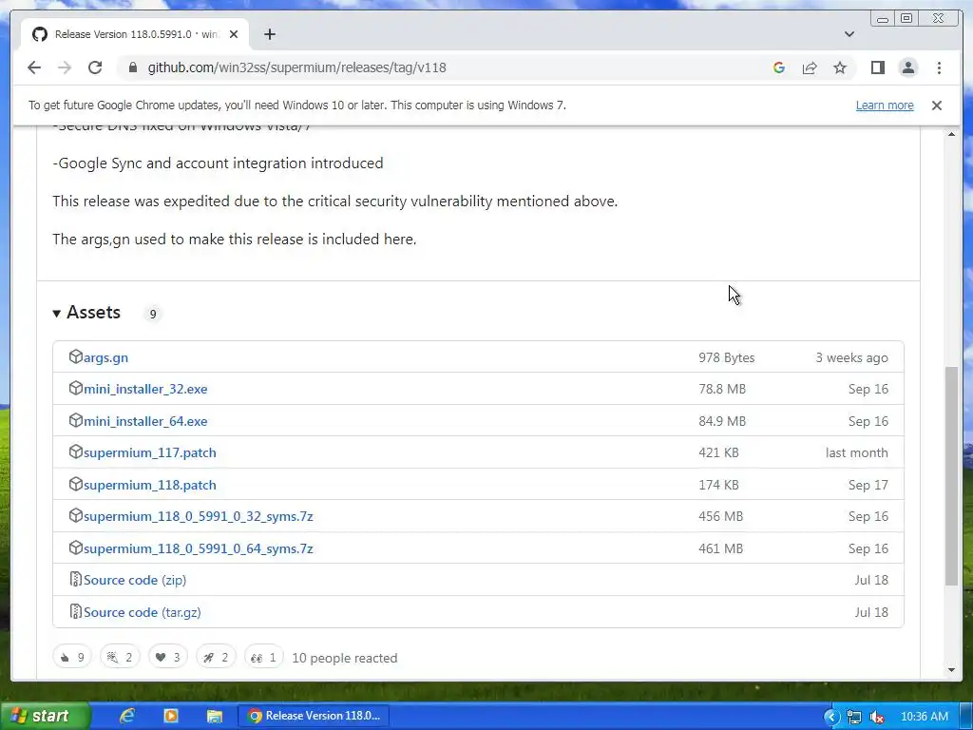Open the Chrome profile menu

[907, 67]
